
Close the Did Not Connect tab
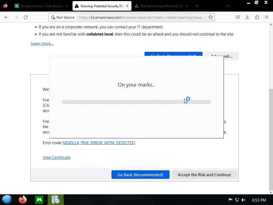(x=187, y=6)
